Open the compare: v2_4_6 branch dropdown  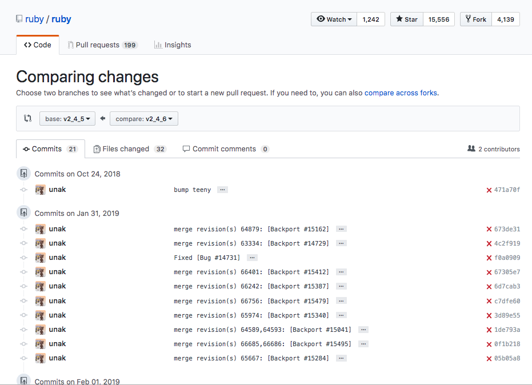144,119
